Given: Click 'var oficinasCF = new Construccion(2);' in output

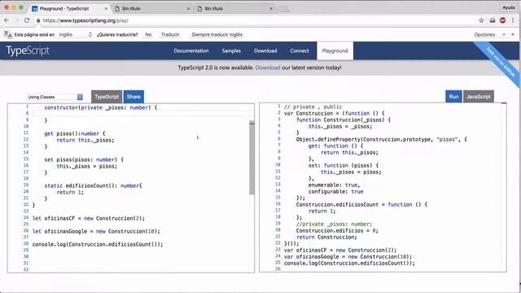Looking at the screenshot, I should [x=340, y=250].
